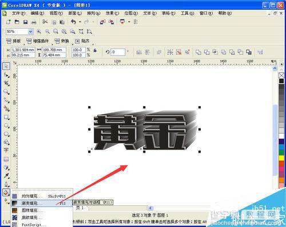Screen dimensions: 286x227
Task: Toggle the lock ratio padlock
Action: [95, 50]
